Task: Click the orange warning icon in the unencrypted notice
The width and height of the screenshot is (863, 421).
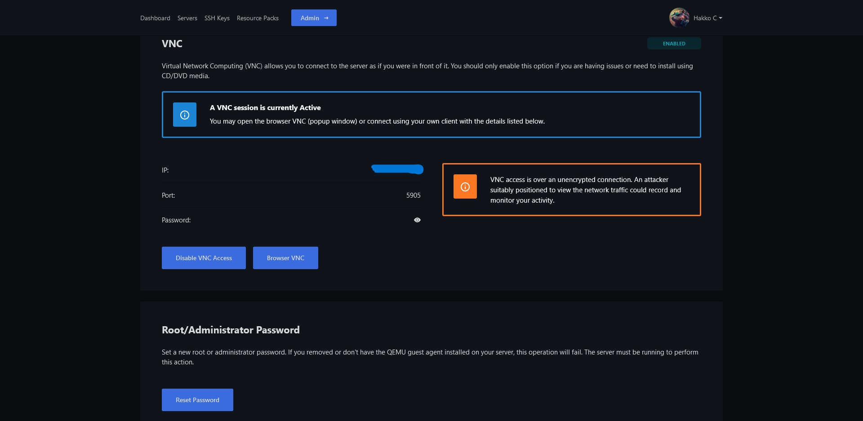Action: (465, 187)
